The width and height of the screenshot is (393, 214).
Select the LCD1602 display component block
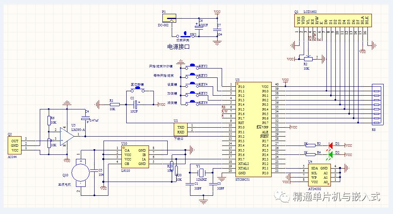pos(333,20)
